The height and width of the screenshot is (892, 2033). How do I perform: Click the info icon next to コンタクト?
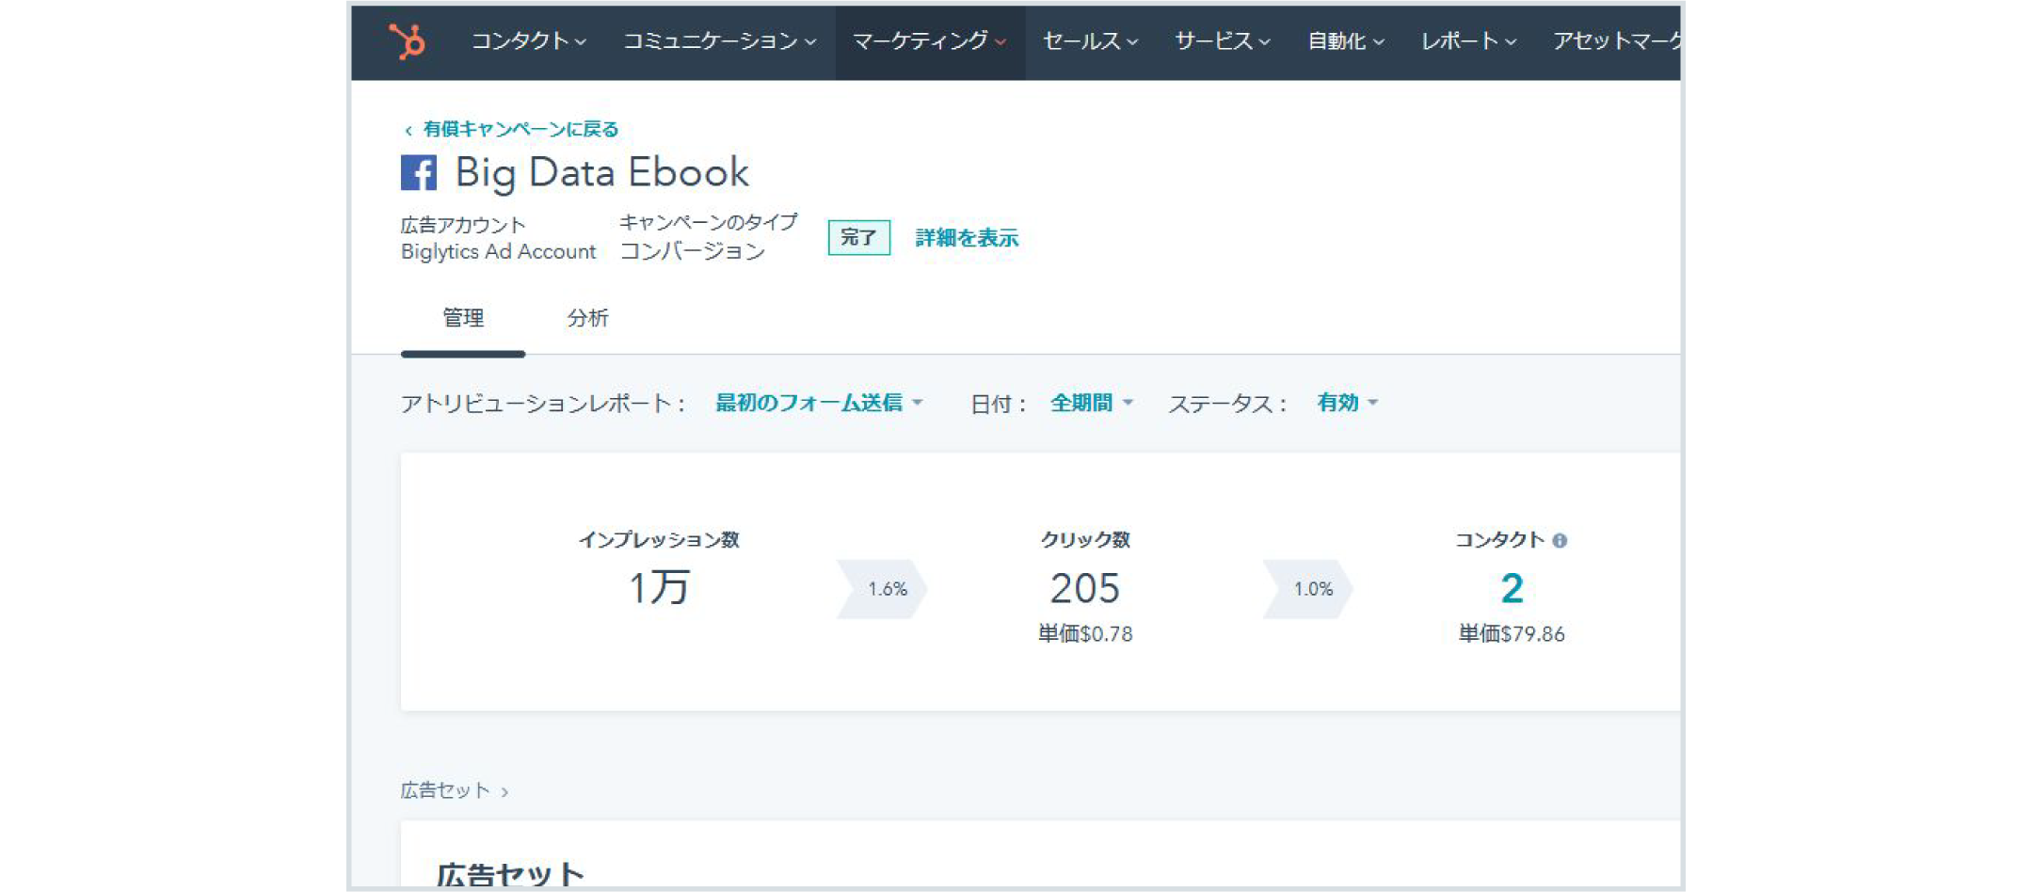coord(1560,540)
